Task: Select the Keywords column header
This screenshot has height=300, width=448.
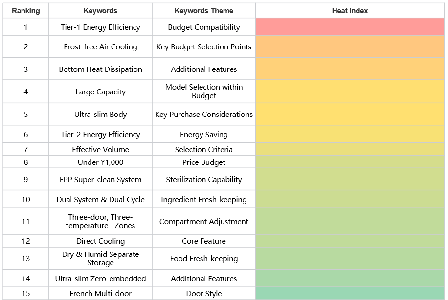Action: click(100, 11)
